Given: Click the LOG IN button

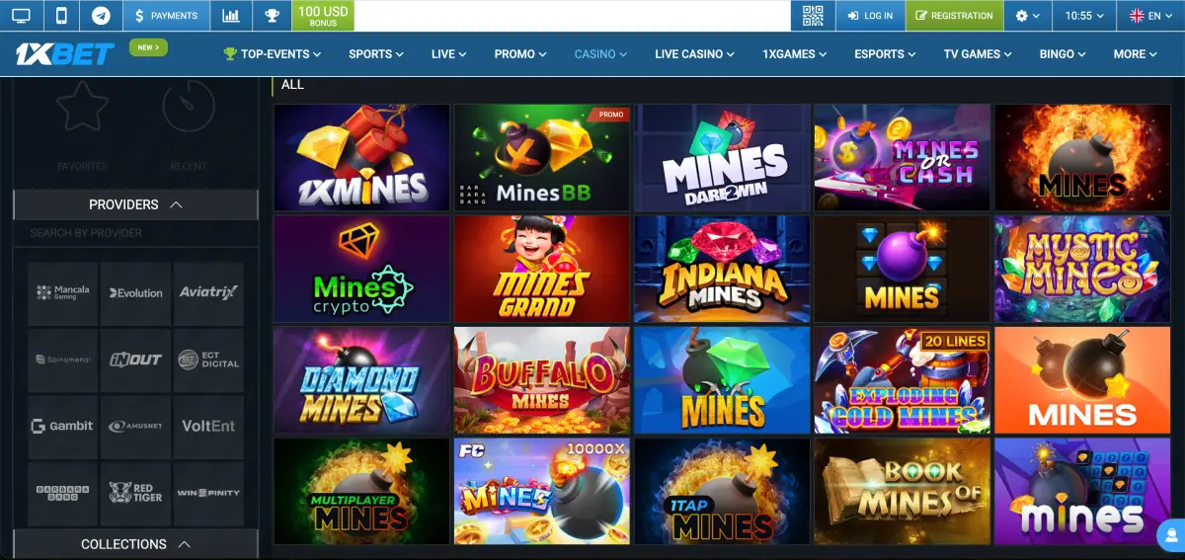Looking at the screenshot, I should click(869, 16).
